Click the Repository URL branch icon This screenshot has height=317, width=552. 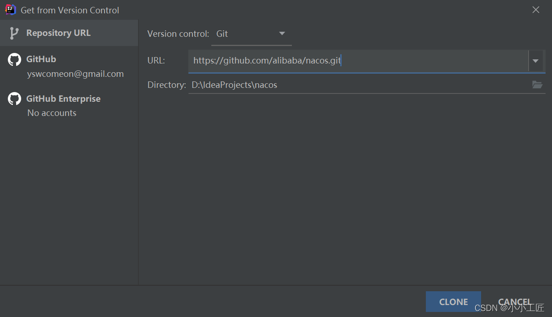click(x=14, y=33)
